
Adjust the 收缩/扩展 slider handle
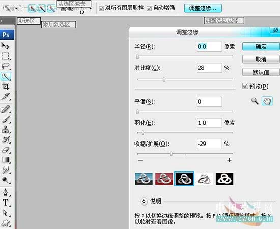tap(171, 154)
